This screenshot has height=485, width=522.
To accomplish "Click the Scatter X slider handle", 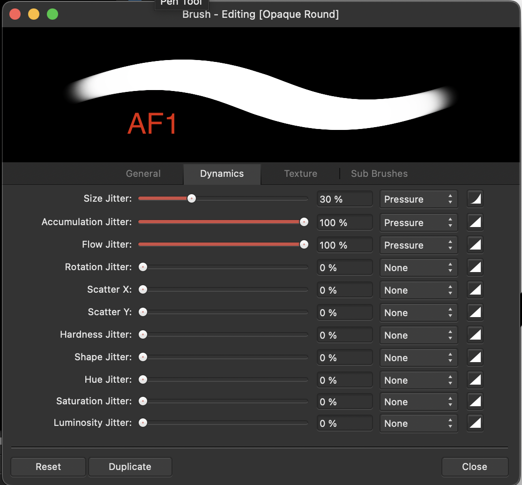I will click(x=143, y=290).
